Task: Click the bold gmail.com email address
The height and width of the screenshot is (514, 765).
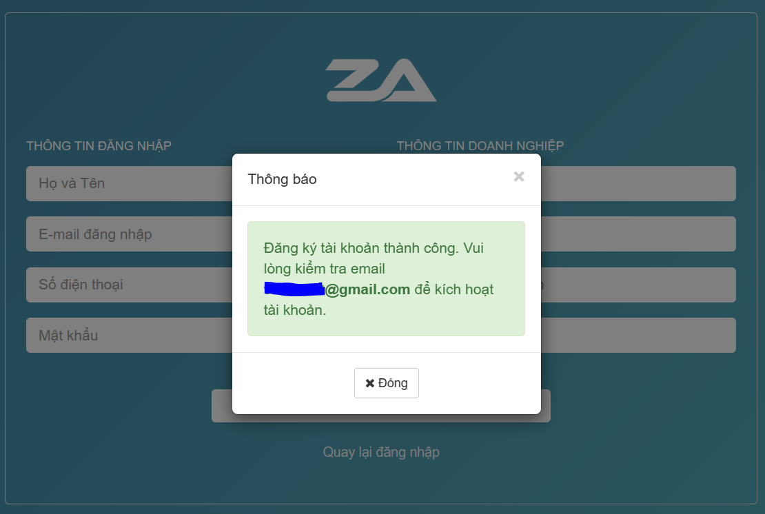Action: pyautogui.click(x=367, y=289)
